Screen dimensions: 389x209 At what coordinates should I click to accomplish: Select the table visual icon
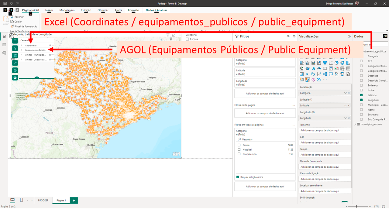[x=348, y=69]
